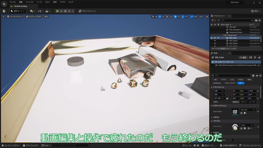Open the Blueprints toolbar dropdown
263x148 pixels.
[x=40, y=11]
